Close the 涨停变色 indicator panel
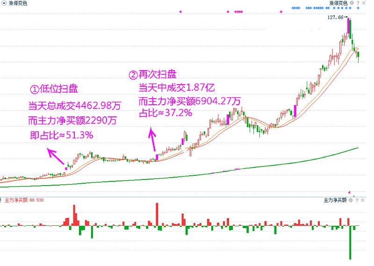 pyautogui.click(x=364, y=3)
